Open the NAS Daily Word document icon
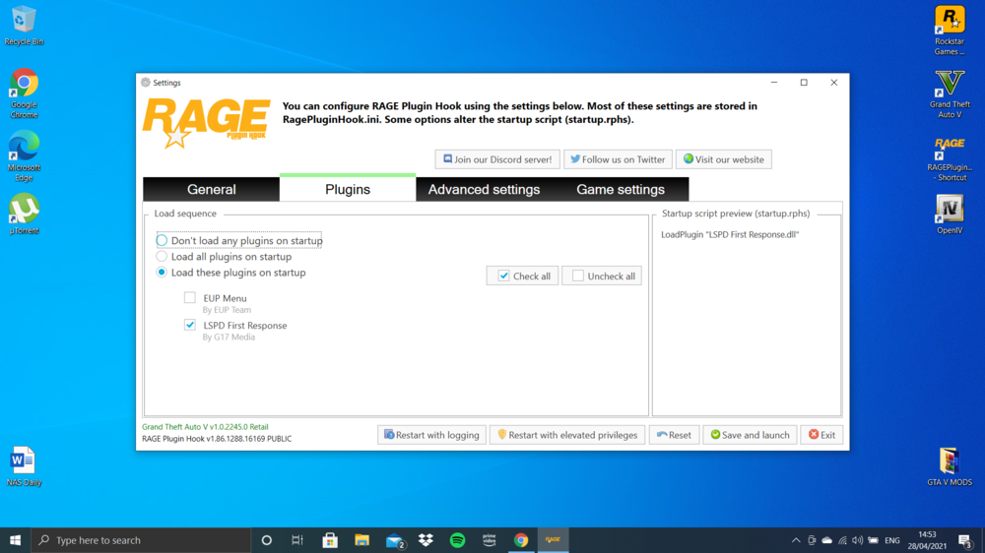The image size is (985, 553). pyautogui.click(x=24, y=465)
